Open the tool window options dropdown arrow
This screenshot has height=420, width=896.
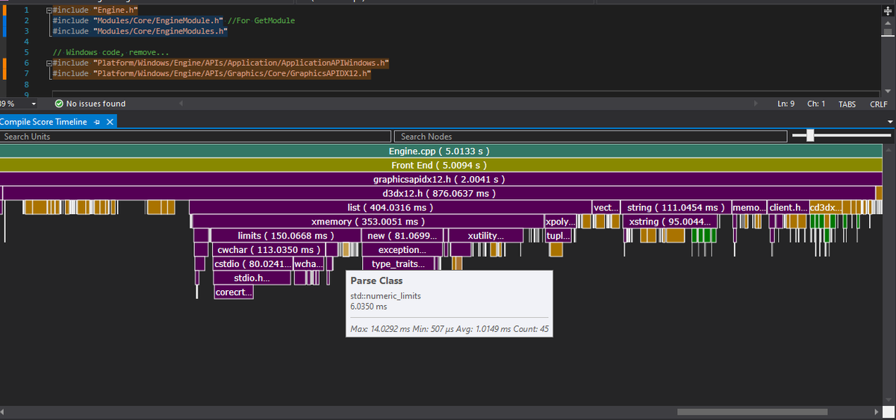890,122
